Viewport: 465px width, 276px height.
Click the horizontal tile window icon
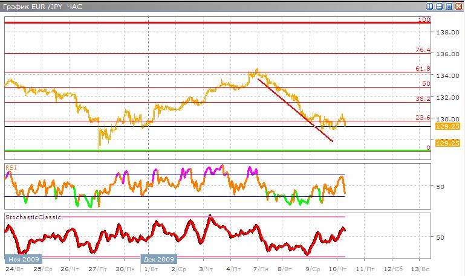[x=439, y=6]
